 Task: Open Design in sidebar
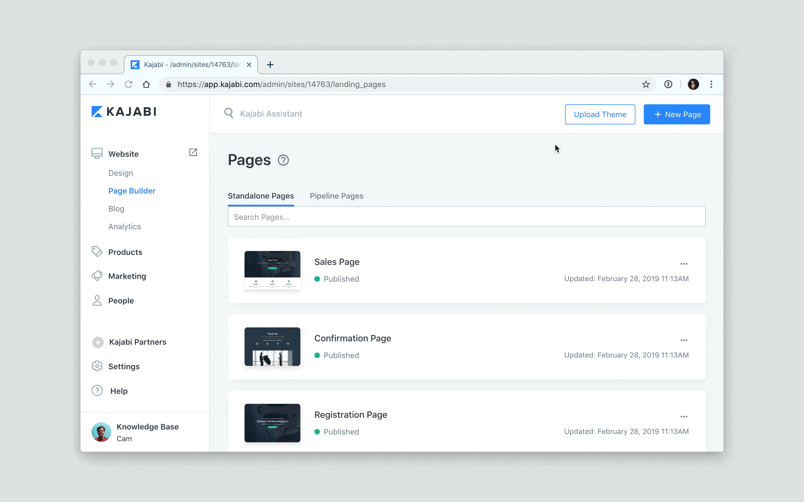pyautogui.click(x=121, y=173)
